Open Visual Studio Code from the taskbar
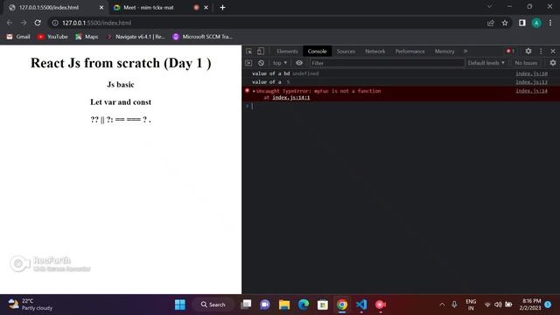 pos(361,304)
